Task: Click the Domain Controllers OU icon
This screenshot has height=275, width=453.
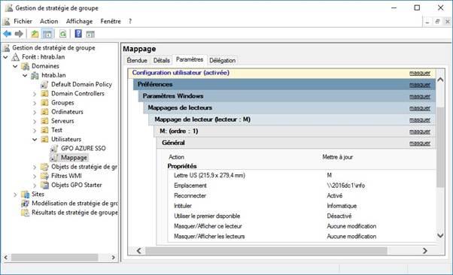Action: pos(44,93)
